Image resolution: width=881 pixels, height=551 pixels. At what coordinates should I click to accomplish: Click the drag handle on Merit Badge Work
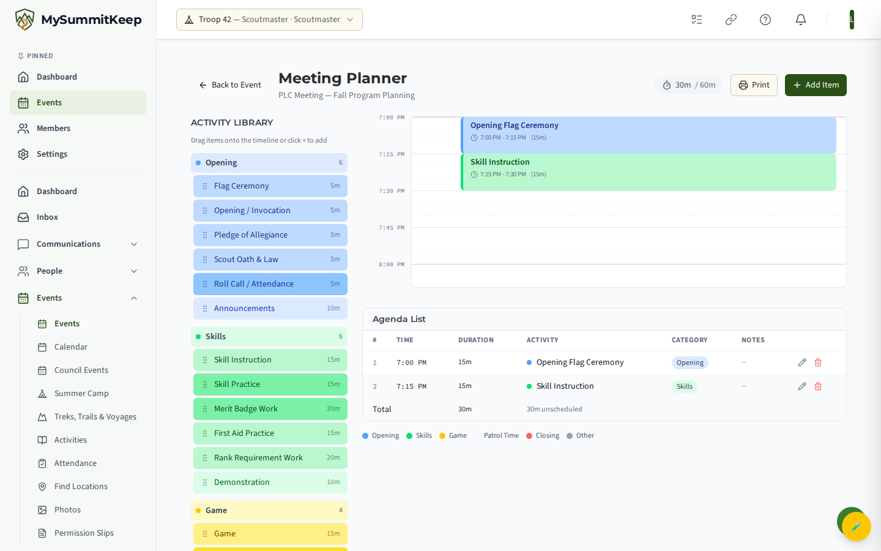point(205,409)
